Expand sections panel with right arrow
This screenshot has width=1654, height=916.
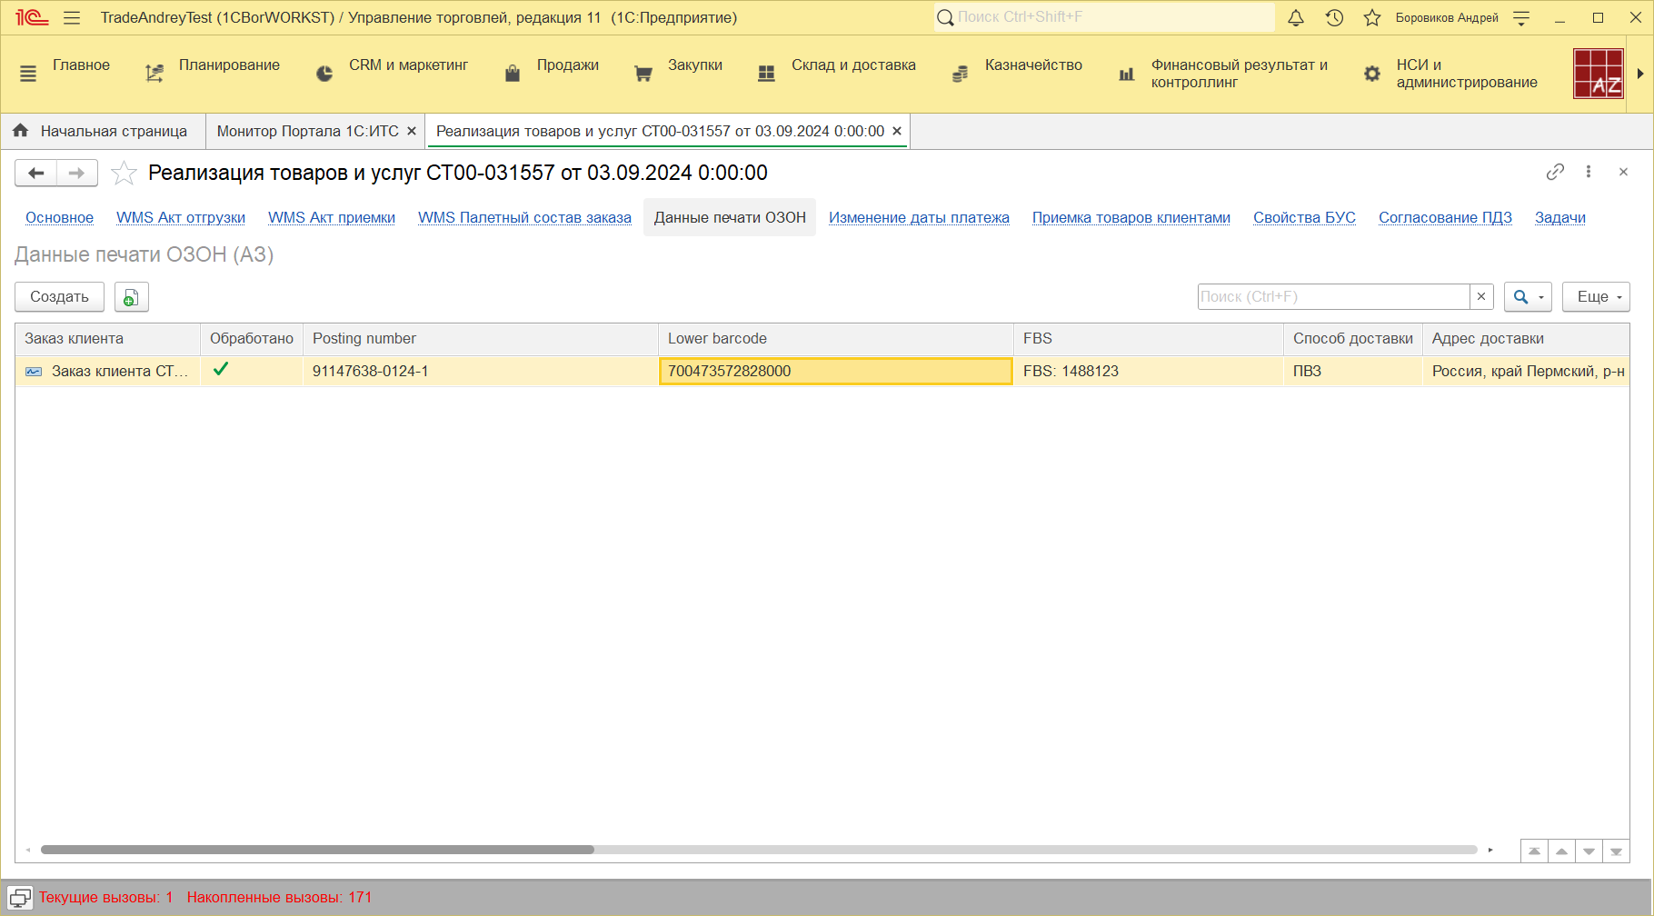click(1640, 74)
